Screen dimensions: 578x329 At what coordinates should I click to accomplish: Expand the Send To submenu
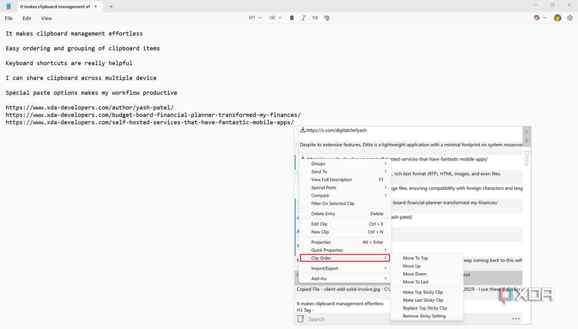click(345, 172)
